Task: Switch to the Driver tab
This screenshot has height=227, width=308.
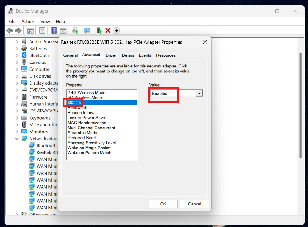Action: point(111,55)
